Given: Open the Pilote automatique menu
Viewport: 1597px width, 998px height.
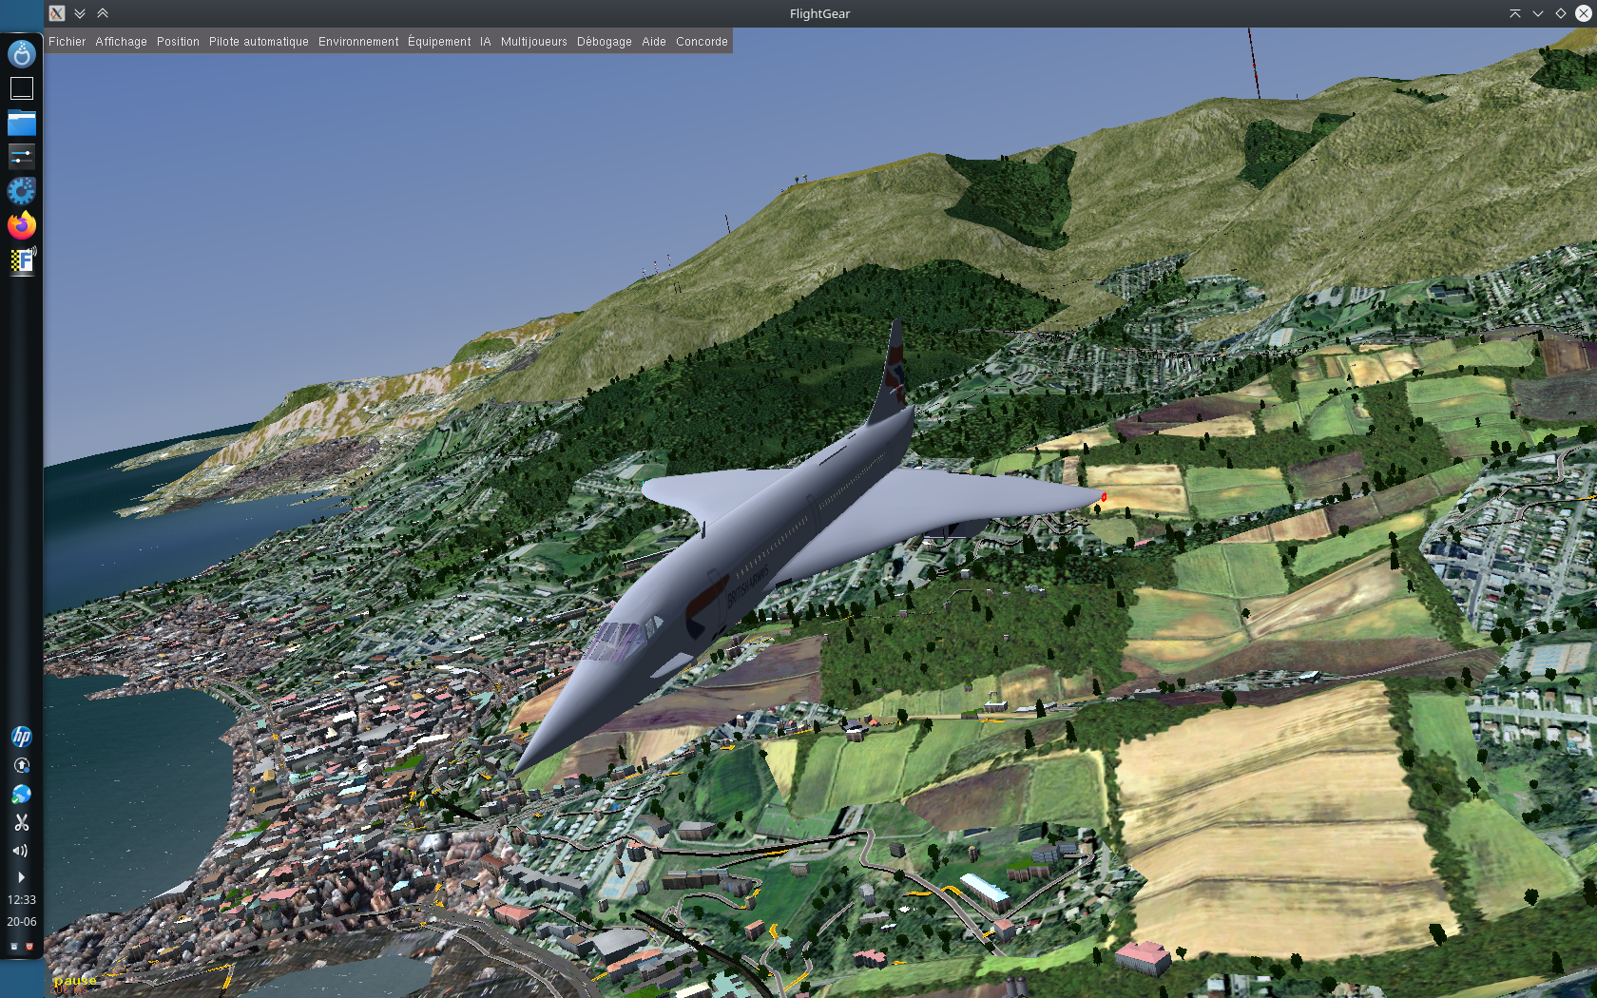Looking at the screenshot, I should (x=259, y=42).
